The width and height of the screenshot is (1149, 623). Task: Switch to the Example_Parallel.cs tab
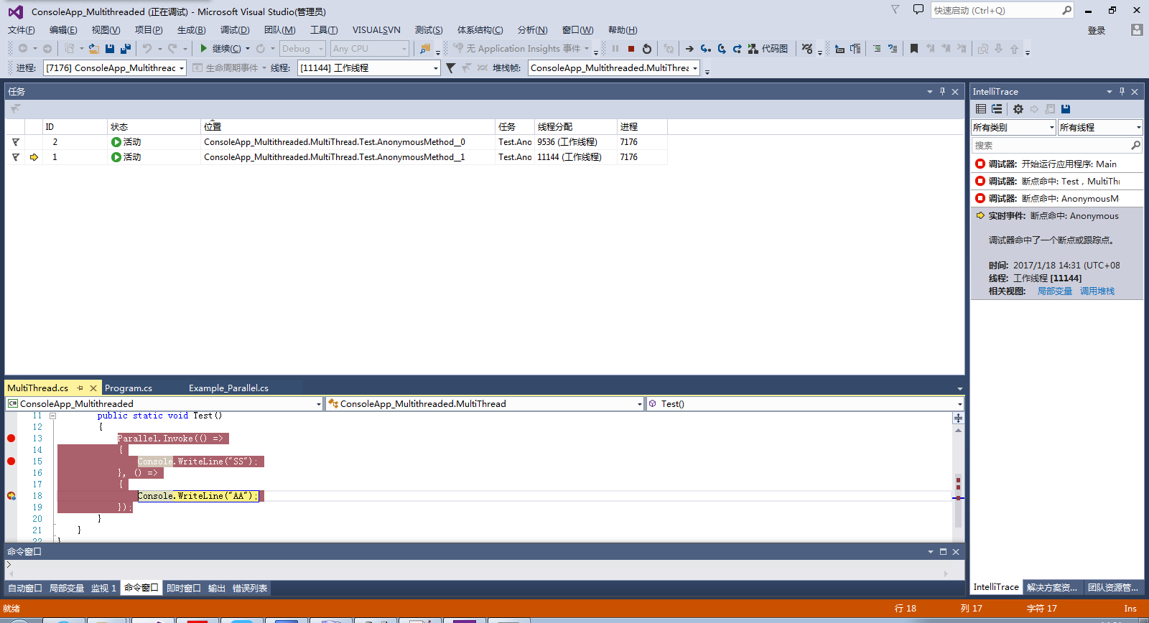coord(228,388)
